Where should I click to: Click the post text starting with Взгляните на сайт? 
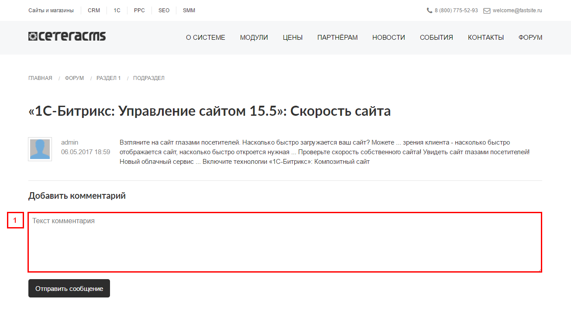click(324, 152)
